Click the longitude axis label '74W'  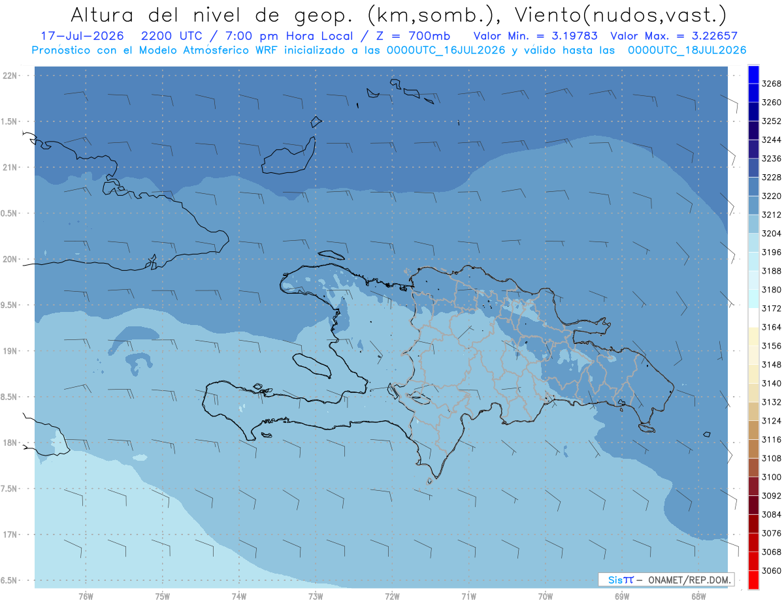pyautogui.click(x=239, y=597)
